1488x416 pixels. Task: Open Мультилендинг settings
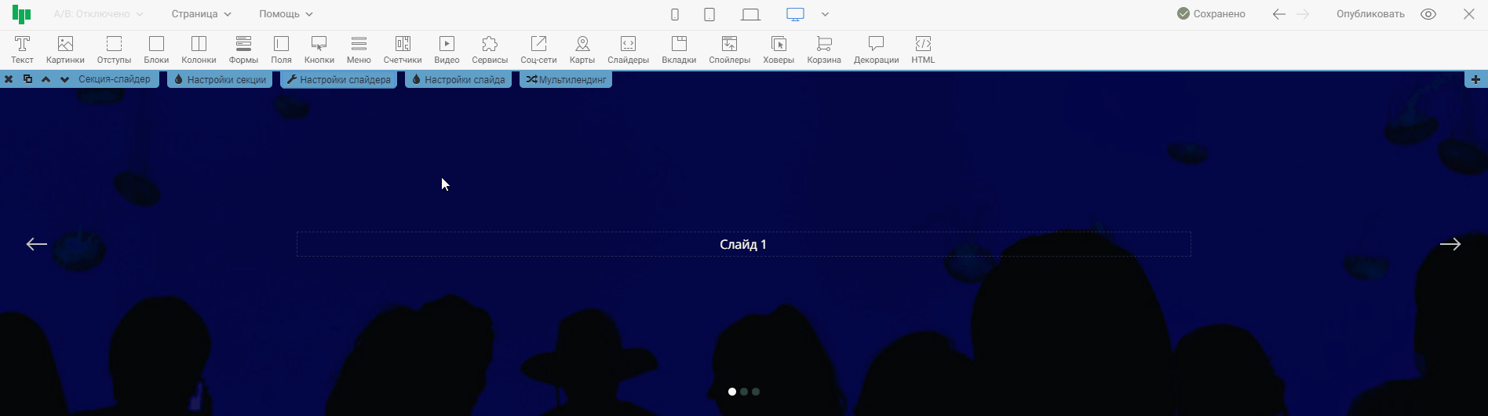pyautogui.click(x=566, y=79)
